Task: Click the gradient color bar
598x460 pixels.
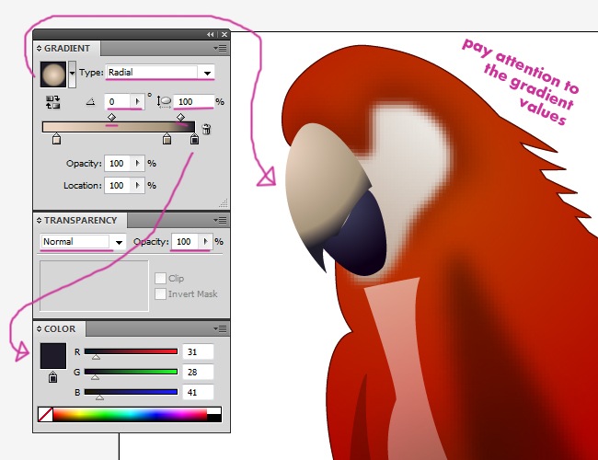Action: 119,127
